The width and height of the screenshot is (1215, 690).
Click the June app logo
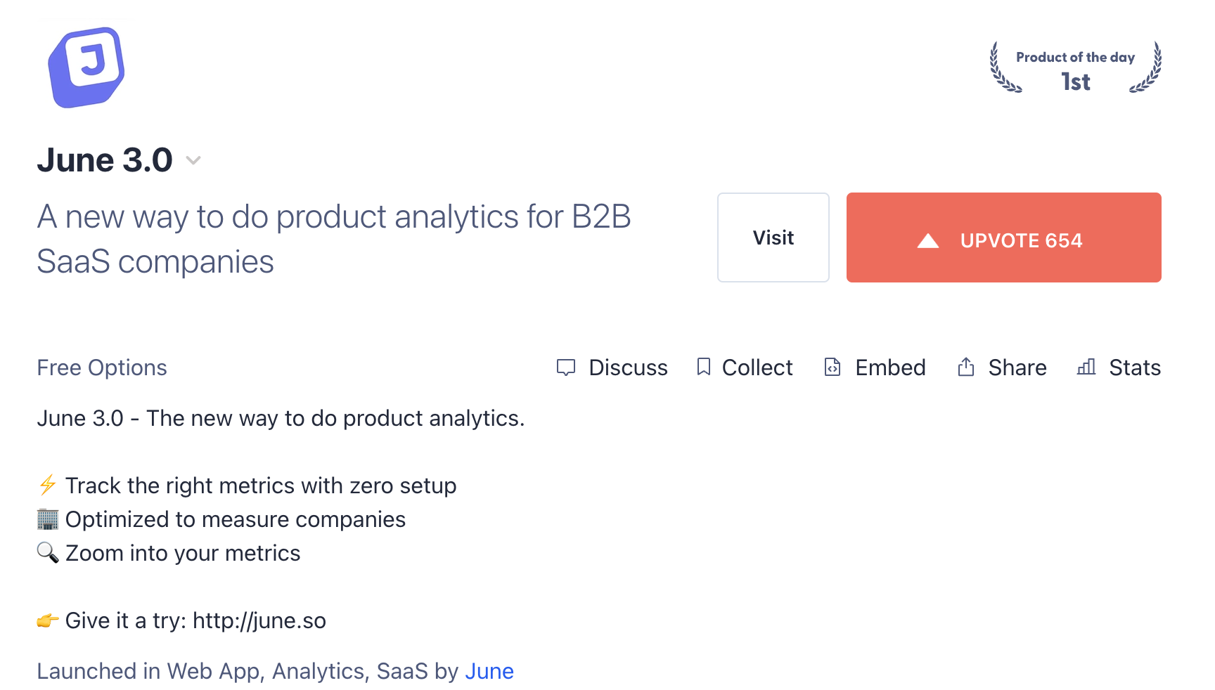(x=86, y=67)
